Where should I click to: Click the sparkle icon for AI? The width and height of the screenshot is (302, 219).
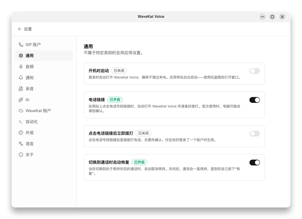(x=21, y=100)
